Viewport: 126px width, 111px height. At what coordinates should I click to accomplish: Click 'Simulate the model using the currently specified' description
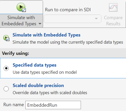[x=68, y=42]
